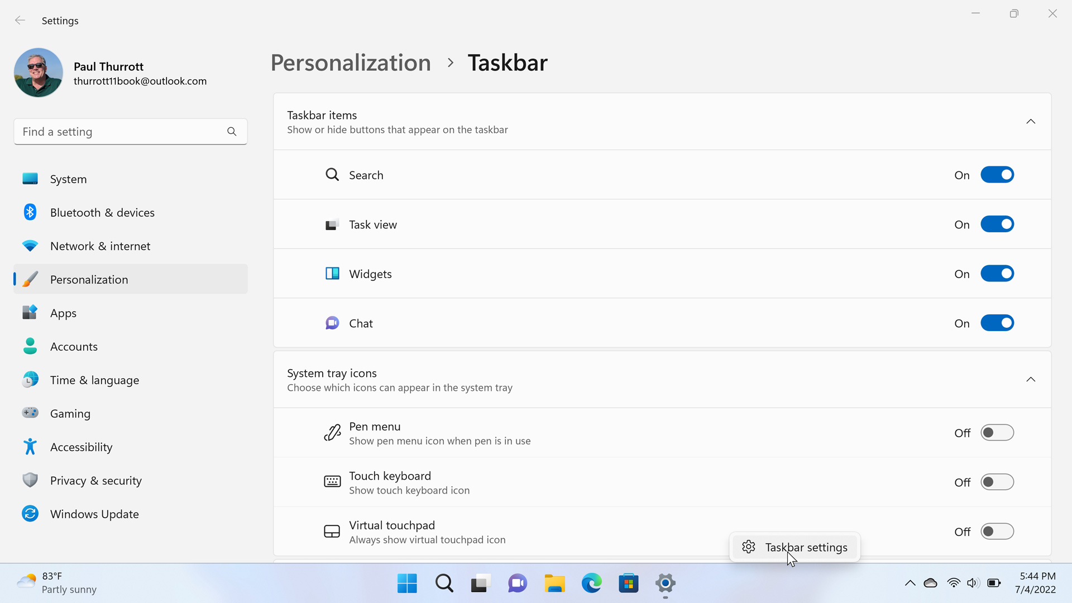The height and width of the screenshot is (603, 1072).
Task: Open Microsoft Edge from the taskbar
Action: click(x=591, y=583)
